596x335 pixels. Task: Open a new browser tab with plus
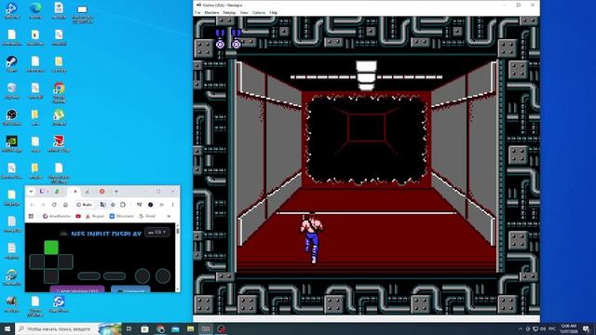pos(116,192)
